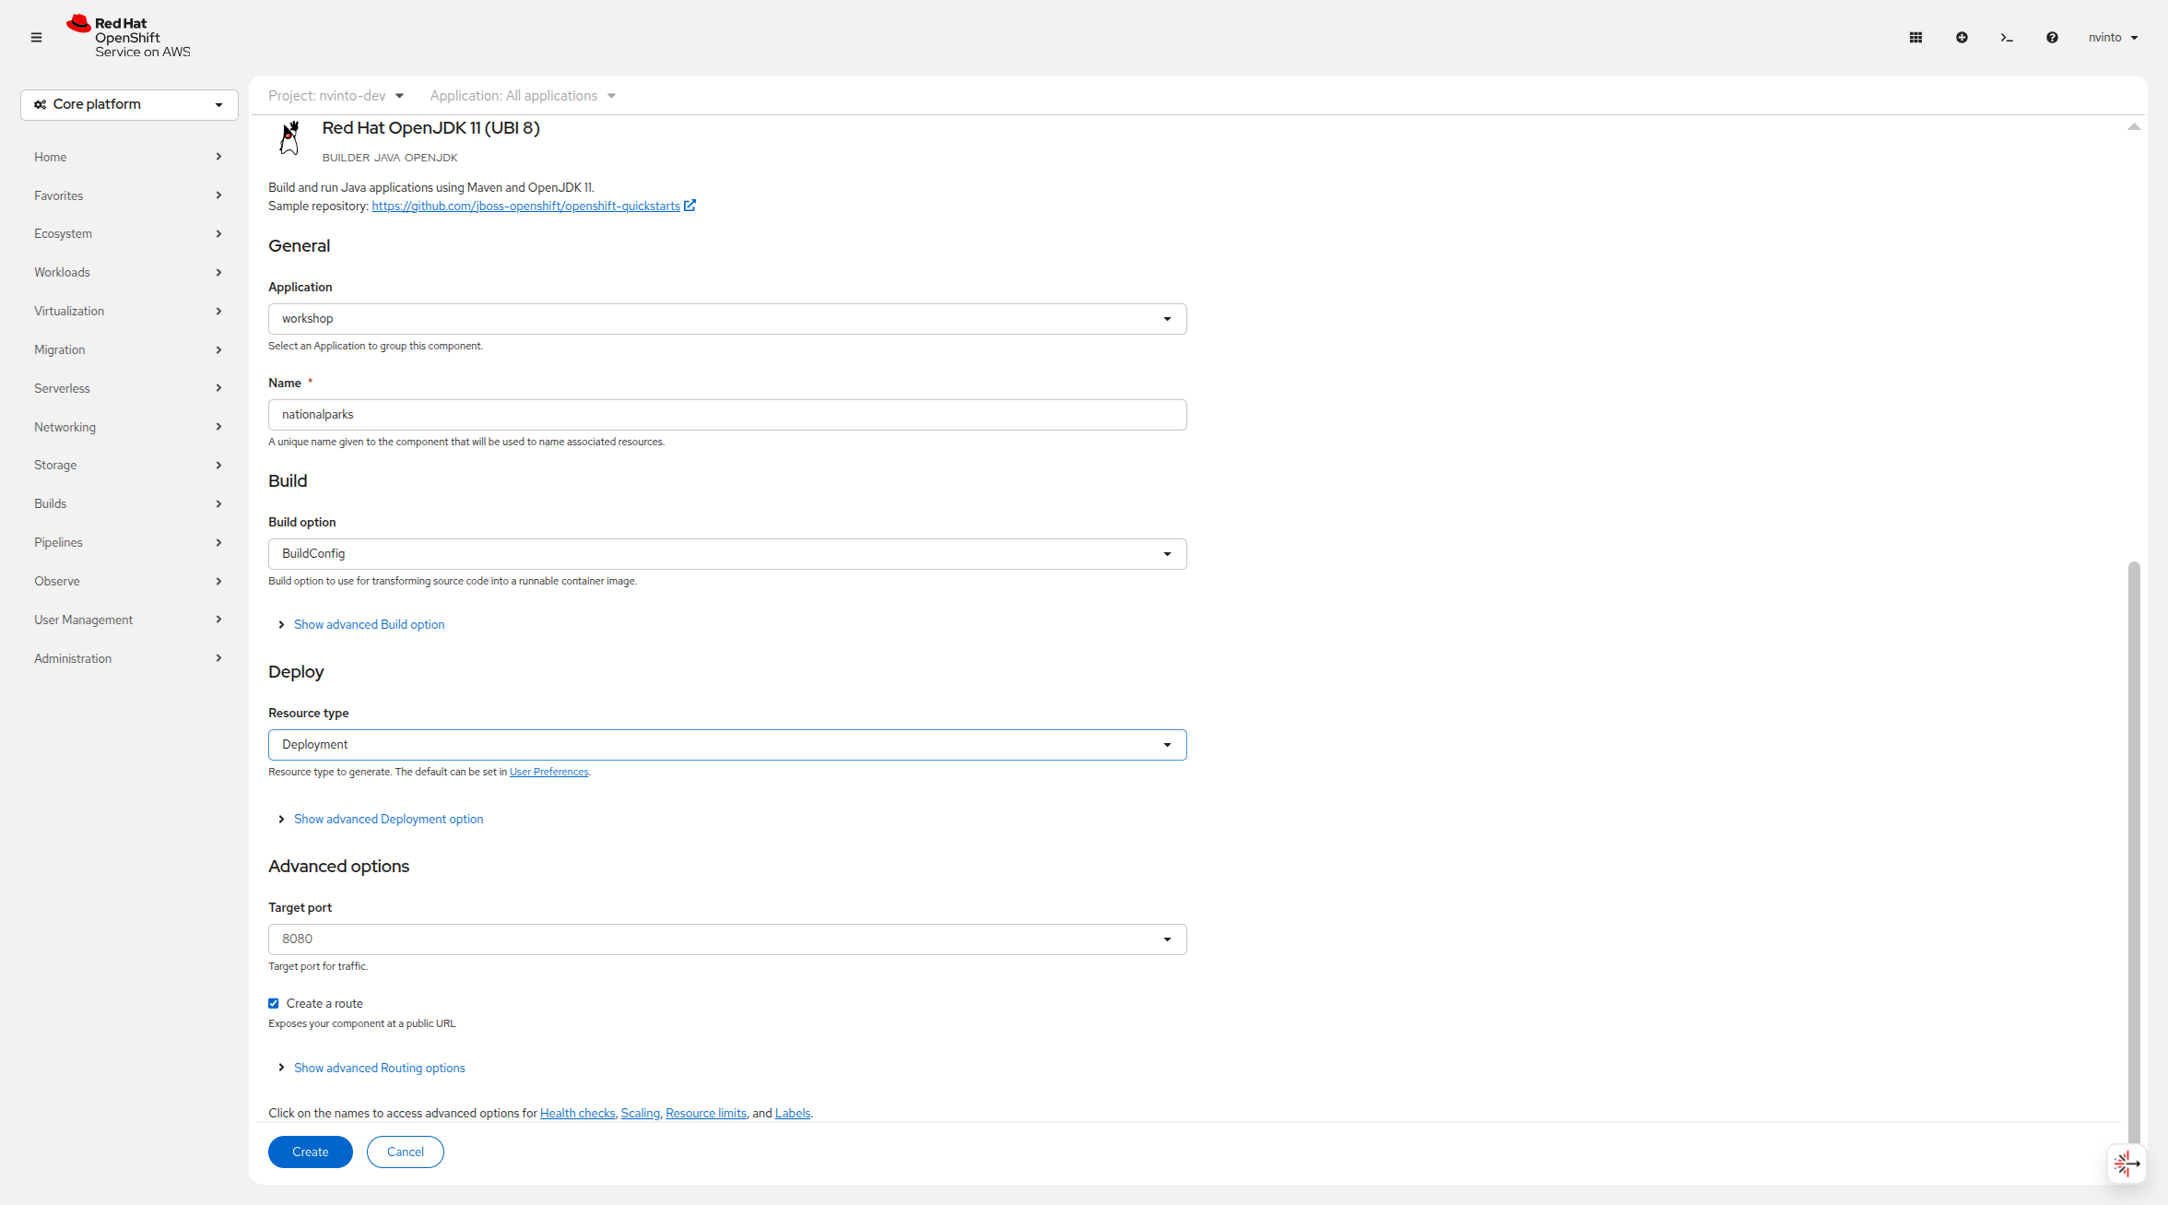Expand the Builds navigation section

coord(128,504)
